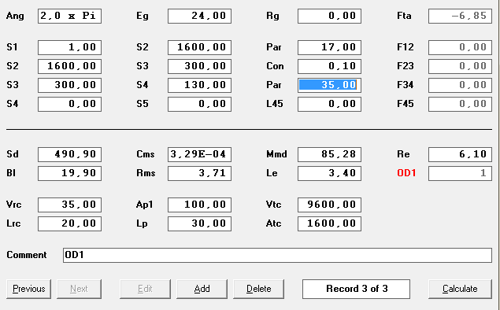Add a new record
The image size is (500, 310).
[x=202, y=289]
